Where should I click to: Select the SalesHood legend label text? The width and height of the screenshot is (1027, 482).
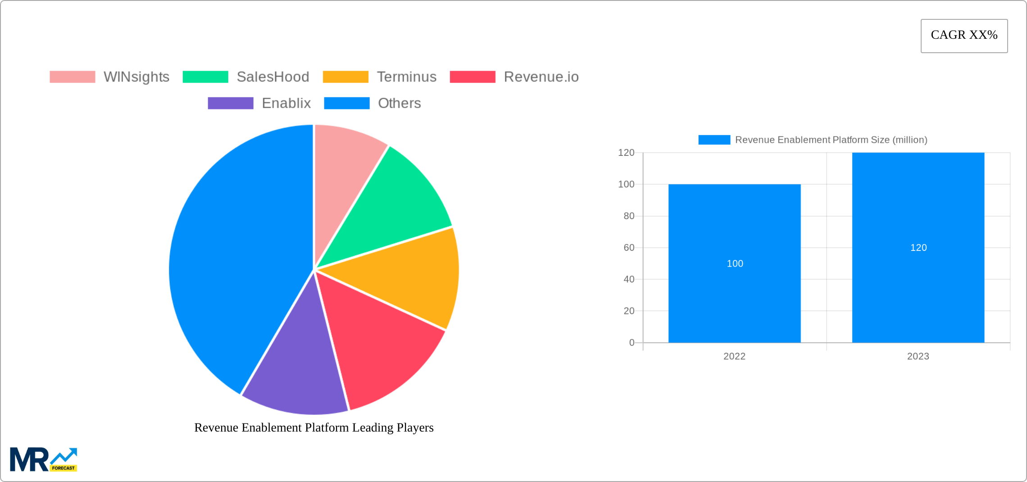(273, 77)
